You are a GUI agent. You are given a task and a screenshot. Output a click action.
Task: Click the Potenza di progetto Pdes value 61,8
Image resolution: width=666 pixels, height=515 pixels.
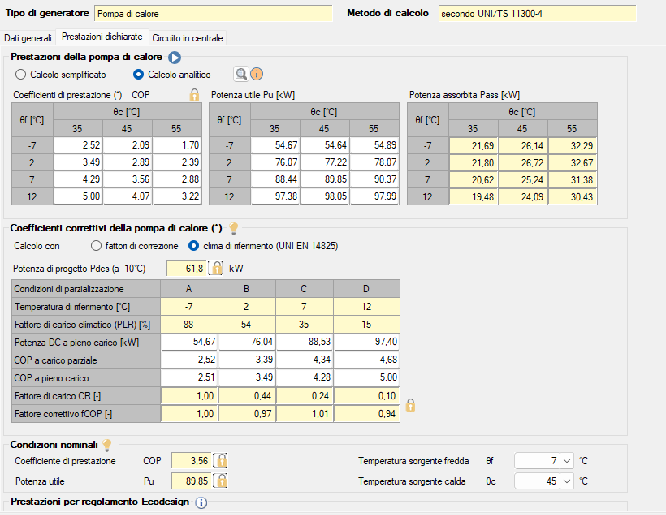187,268
